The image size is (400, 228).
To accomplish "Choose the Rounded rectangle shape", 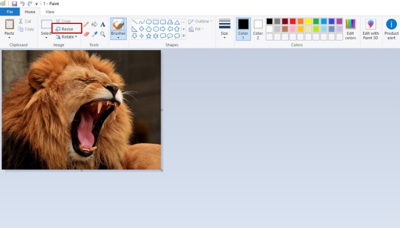I will [x=163, y=22].
